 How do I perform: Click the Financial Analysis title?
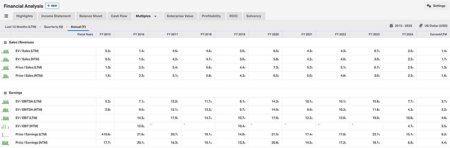(x=23, y=6)
